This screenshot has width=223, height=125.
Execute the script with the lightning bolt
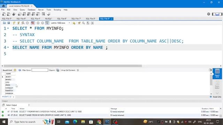pos(14,23)
